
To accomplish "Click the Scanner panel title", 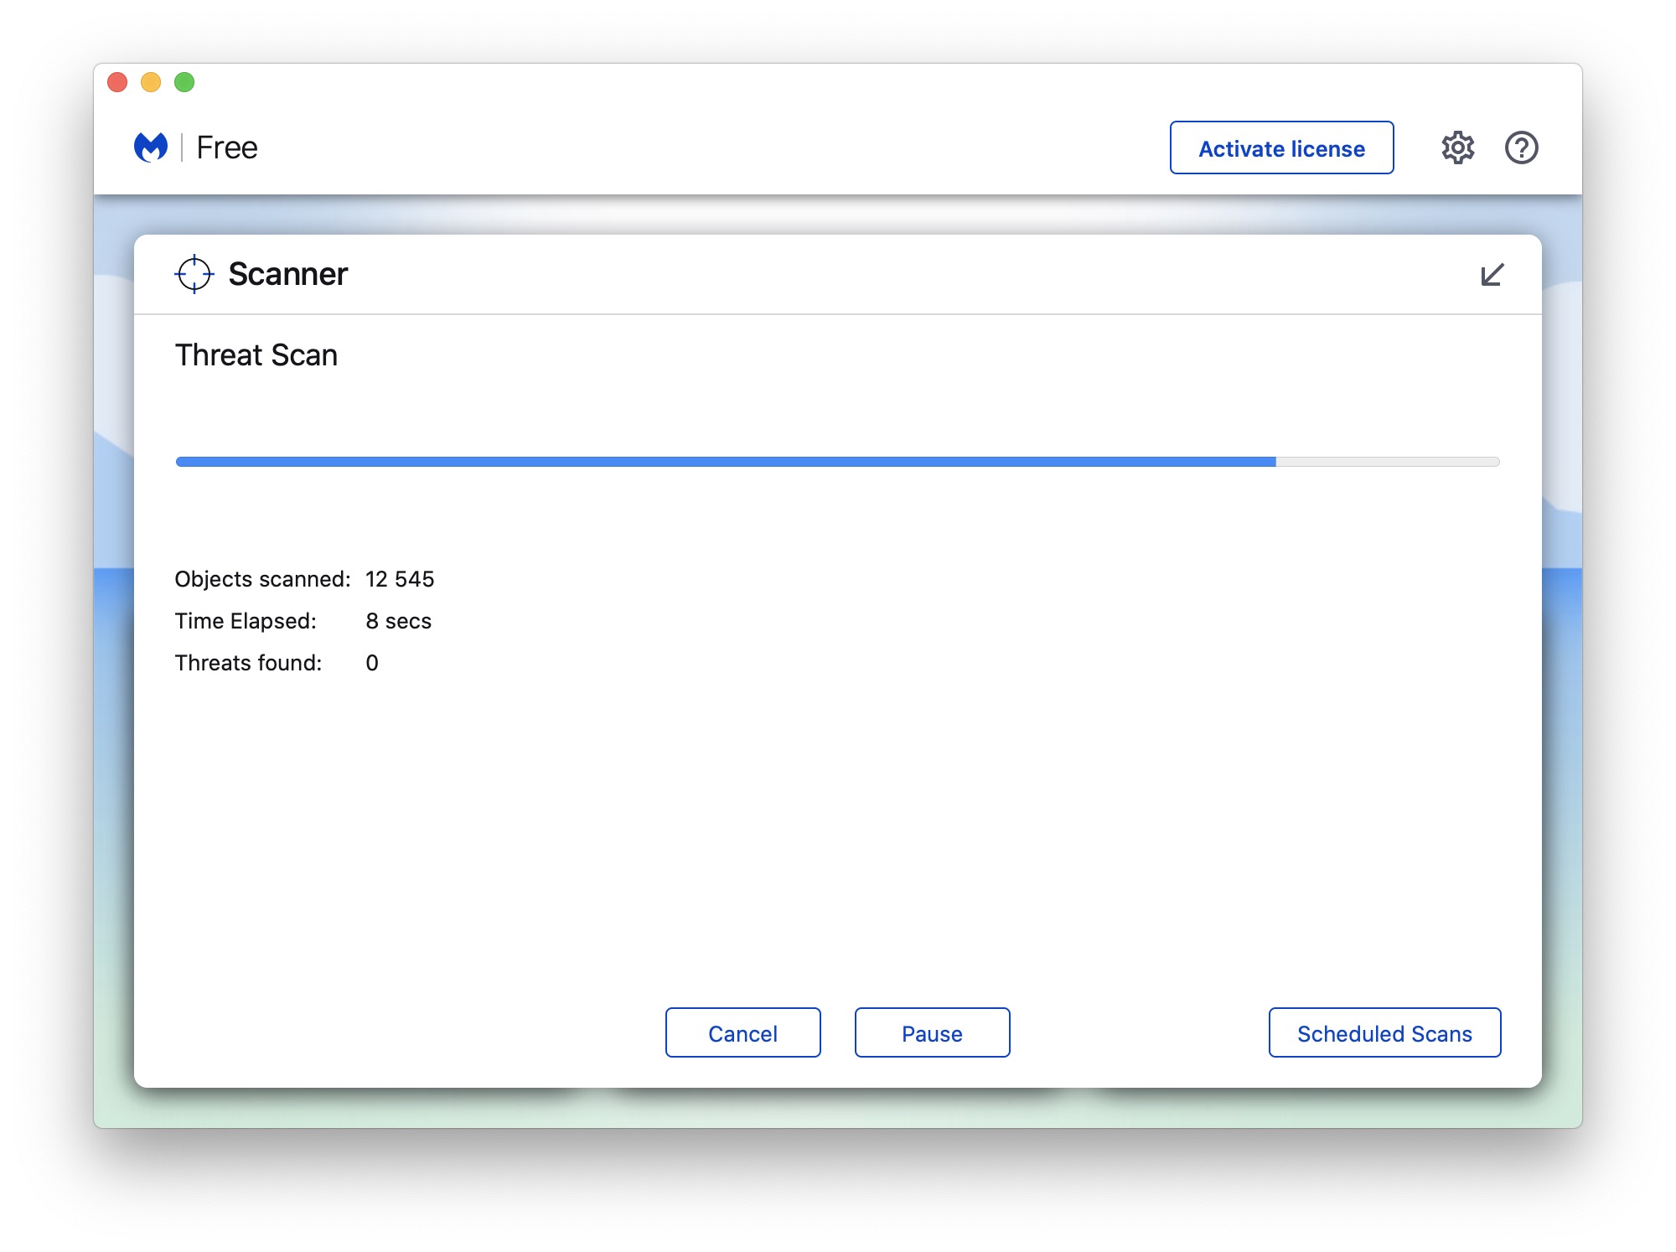I will coord(287,274).
